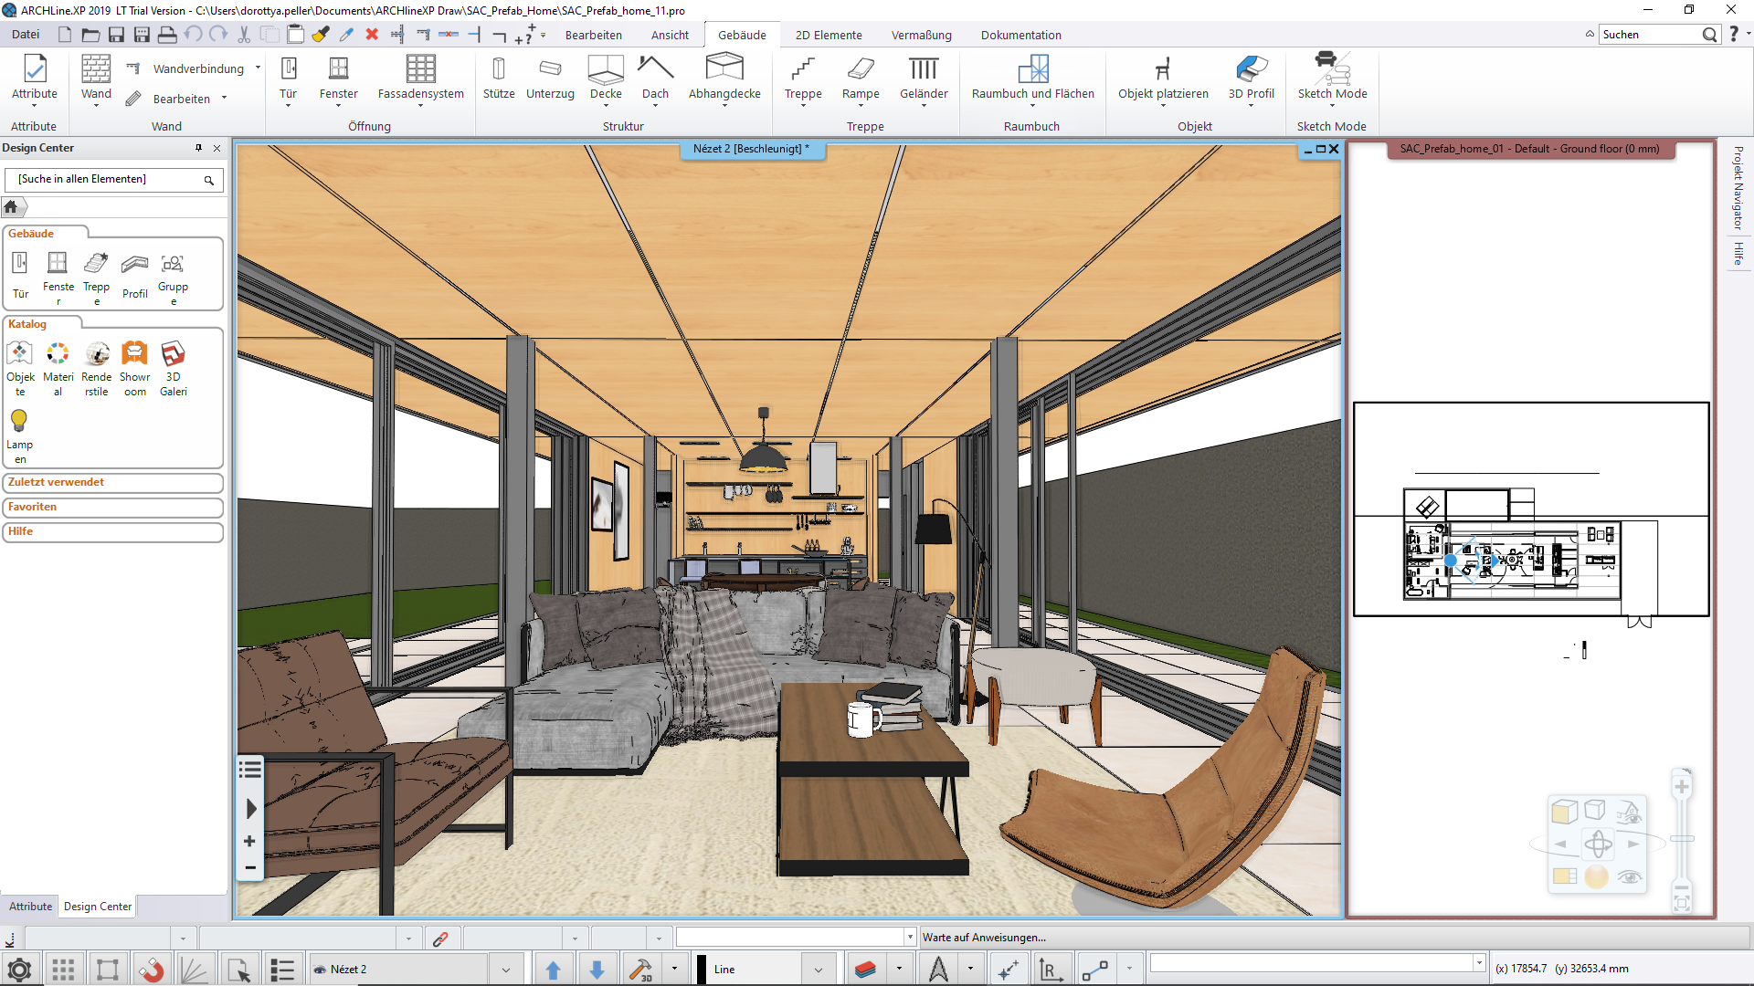Open the Dokumentation ribbon tab
This screenshot has height=986, width=1754.
pyautogui.click(x=1020, y=35)
